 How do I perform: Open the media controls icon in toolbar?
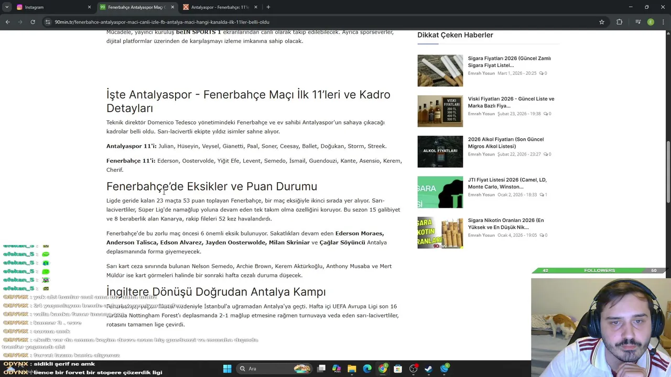pos(637,22)
